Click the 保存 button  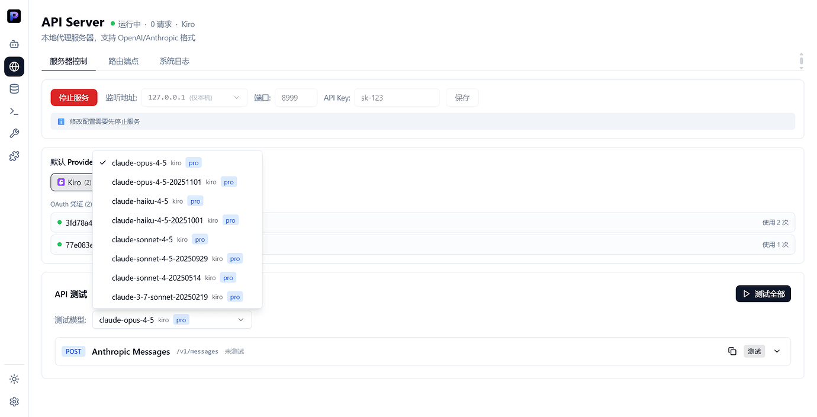(x=462, y=98)
